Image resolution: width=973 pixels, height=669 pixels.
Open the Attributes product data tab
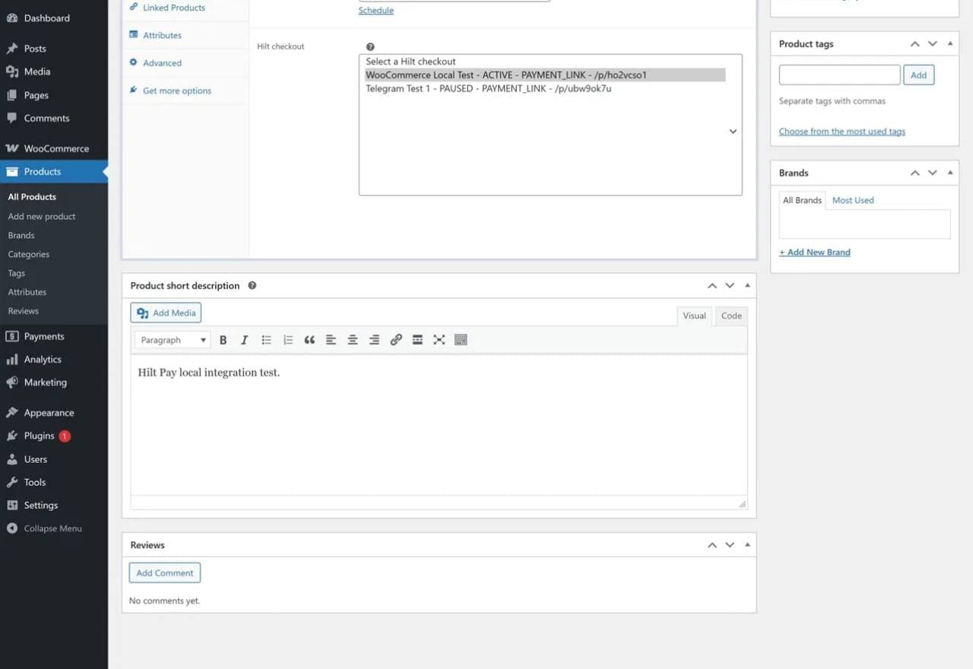click(x=185, y=35)
